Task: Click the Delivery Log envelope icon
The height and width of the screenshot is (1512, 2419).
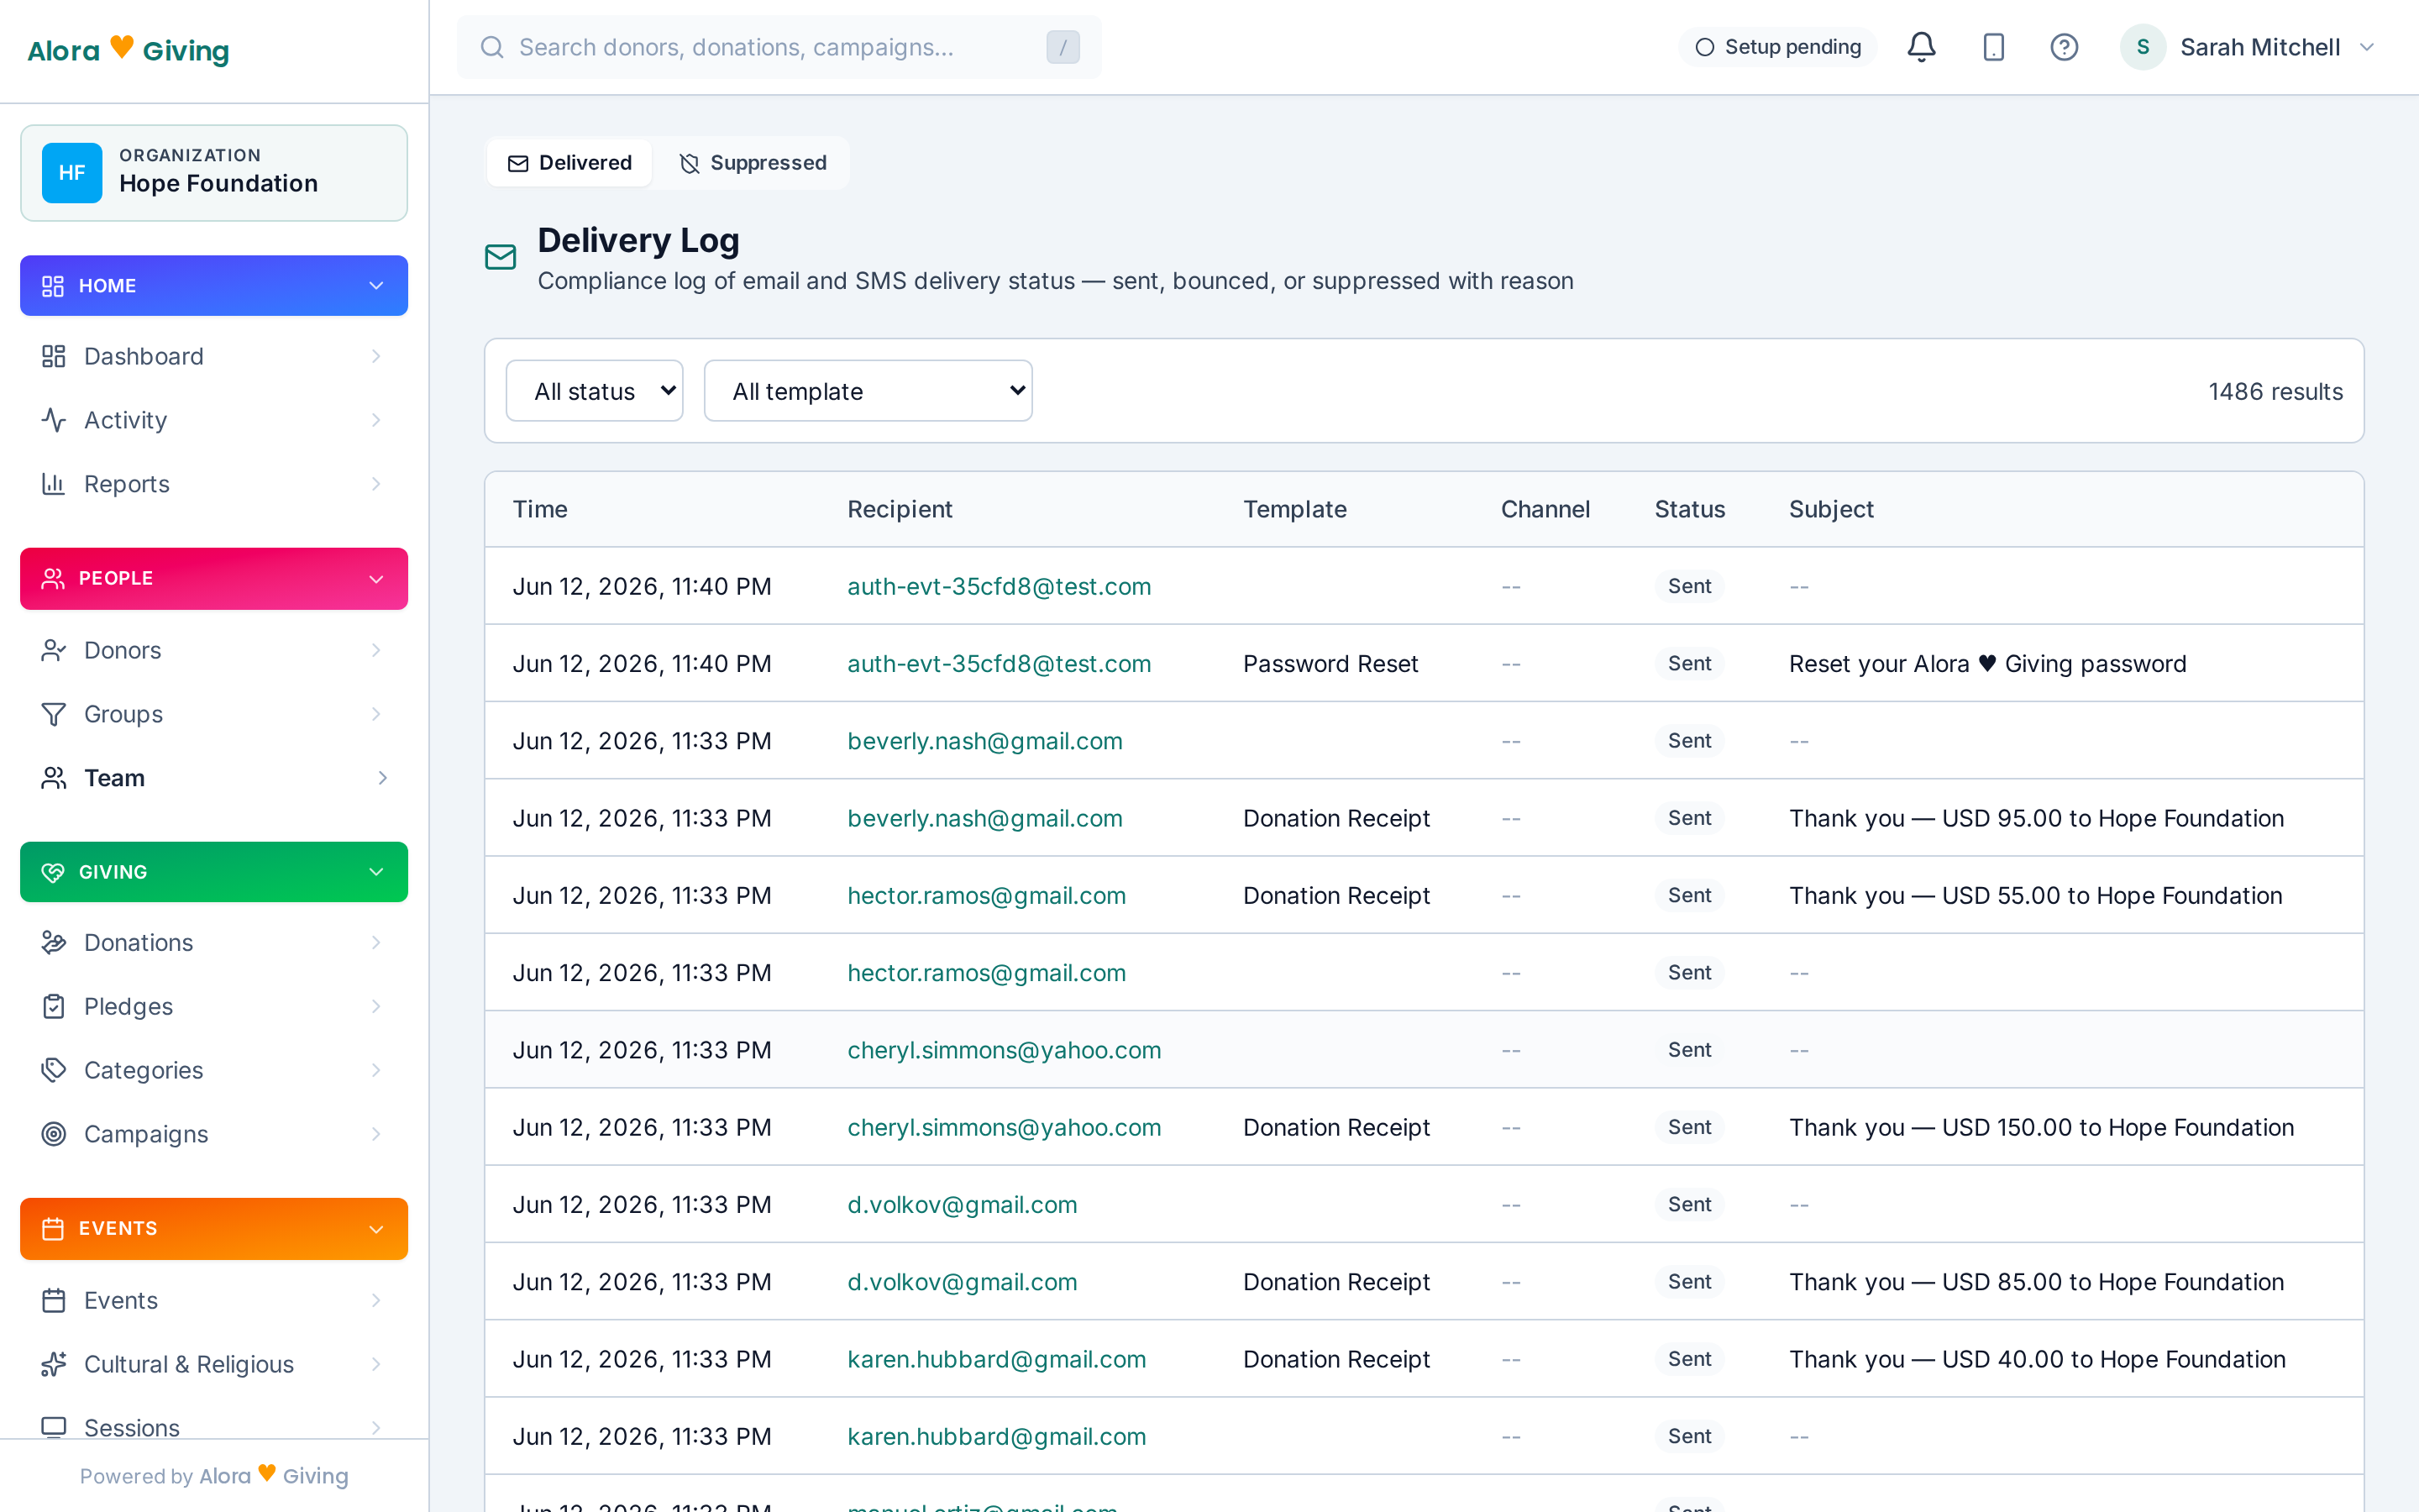Action: tap(500, 257)
